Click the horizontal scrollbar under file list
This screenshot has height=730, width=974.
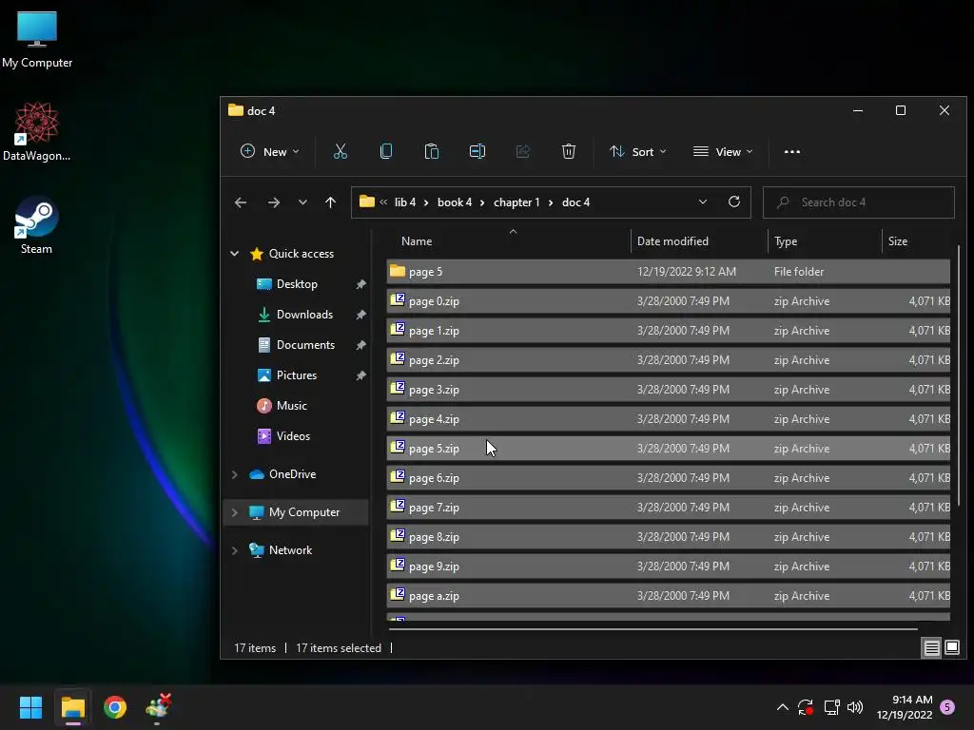tap(653, 629)
